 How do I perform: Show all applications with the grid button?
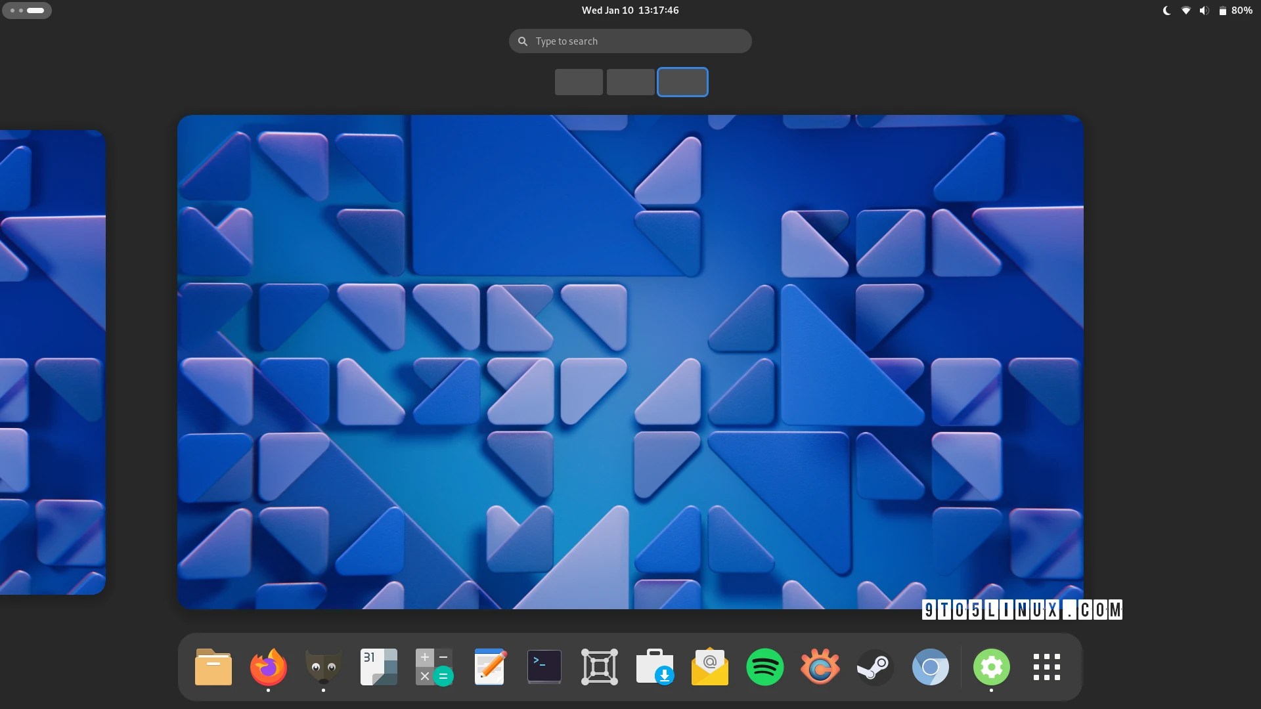pyautogui.click(x=1046, y=666)
